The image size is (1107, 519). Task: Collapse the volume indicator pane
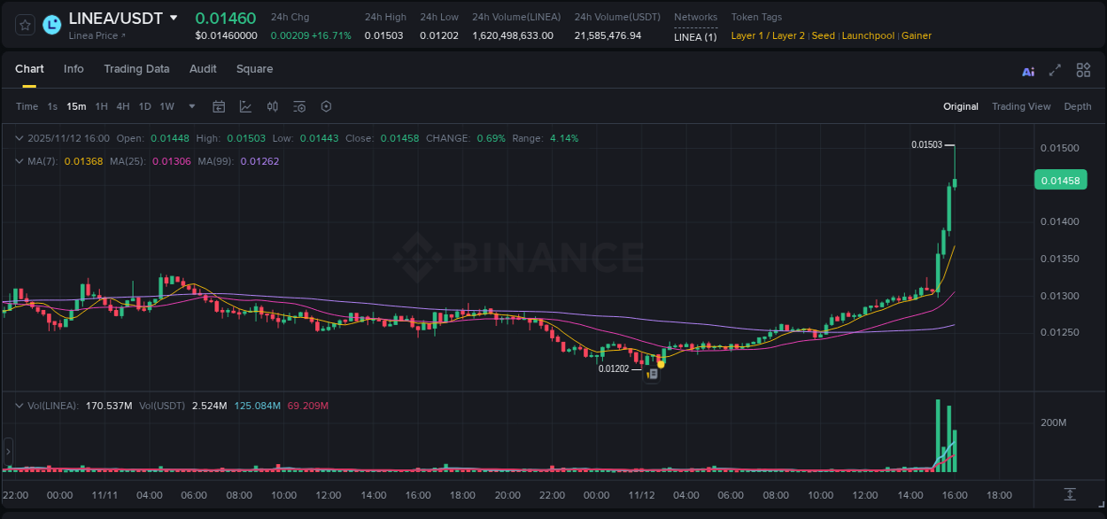tap(19, 406)
